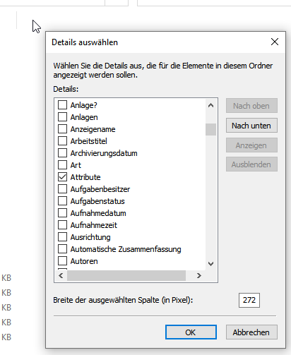
Task: Select the Anzeigename list entry text
Action: 93,129
